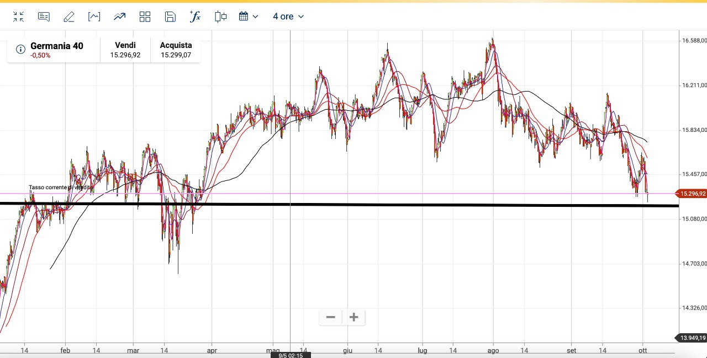Select the pencil drawing tool
The height and width of the screenshot is (358, 707).
pyautogui.click(x=68, y=17)
